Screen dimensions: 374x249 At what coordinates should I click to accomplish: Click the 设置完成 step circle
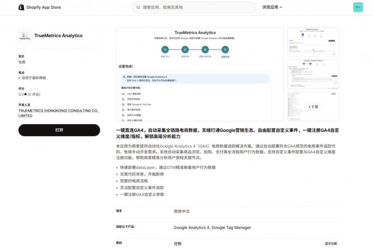(225, 50)
